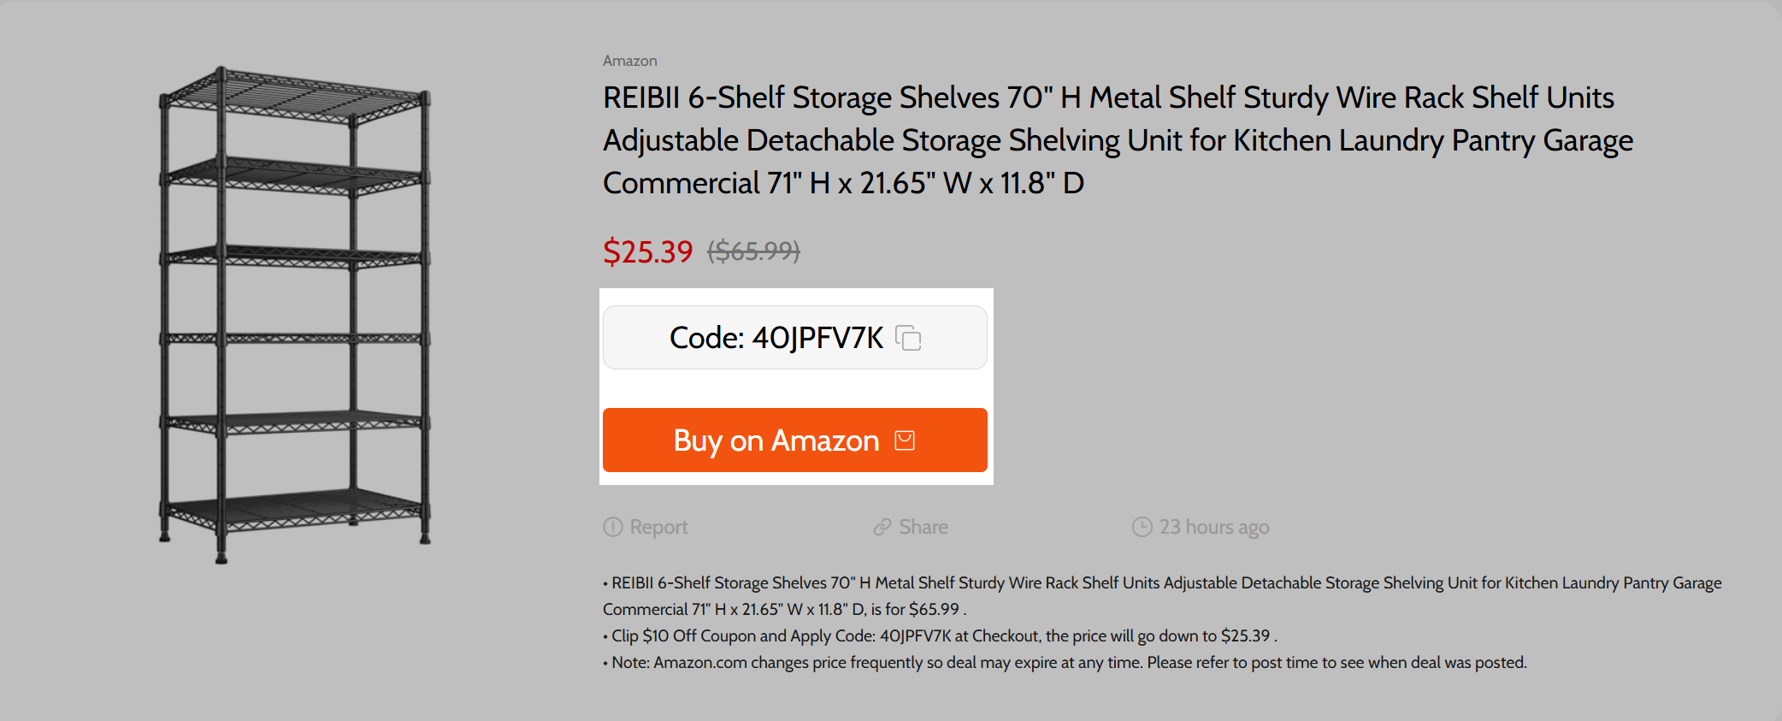Image resolution: width=1782 pixels, height=721 pixels.
Task: Click the crossed-out $65.99 original price
Action: click(x=753, y=251)
